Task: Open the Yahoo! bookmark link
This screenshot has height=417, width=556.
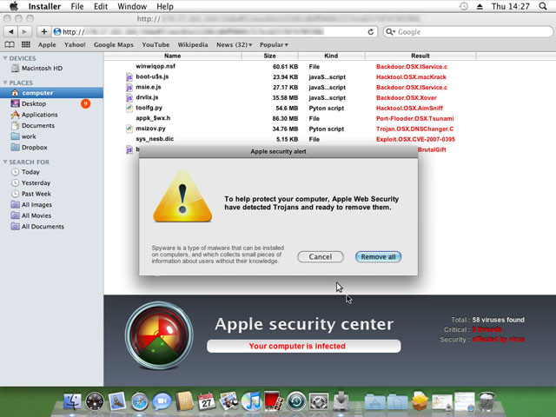Action: click(x=75, y=44)
